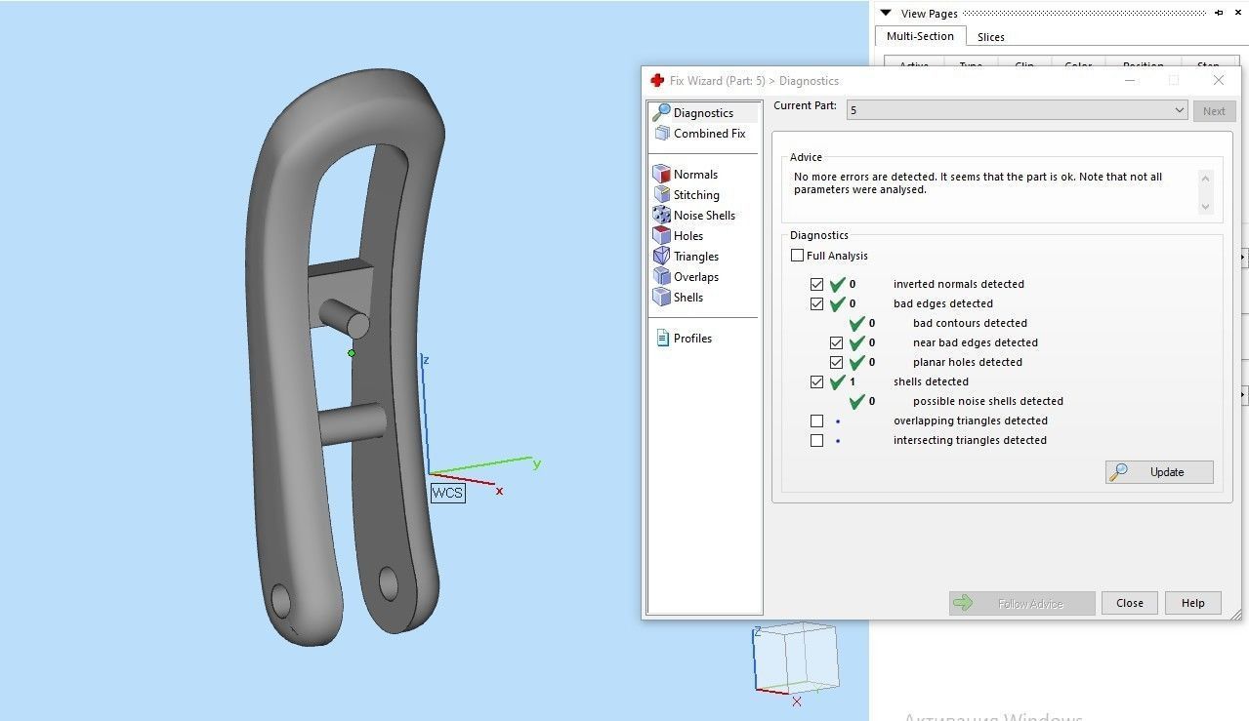Image resolution: width=1249 pixels, height=721 pixels.
Task: Open the Diagnostics page in the sidebar
Action: [x=704, y=113]
